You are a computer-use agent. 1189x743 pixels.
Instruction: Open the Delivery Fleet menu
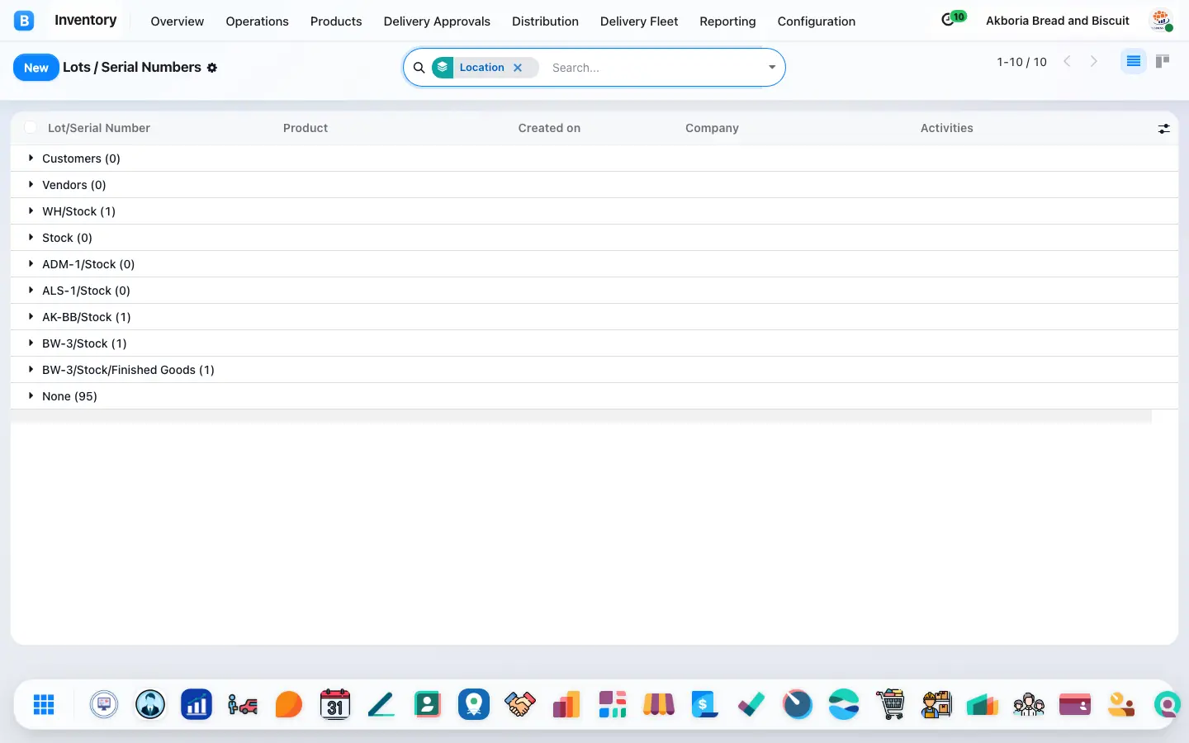[x=639, y=21]
